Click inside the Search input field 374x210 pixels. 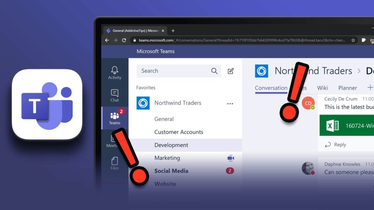tap(172, 71)
